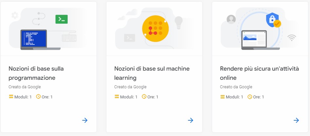Open the 'Nozioni di base sulla programmazione' title
Screen dimensions: 310x136
(x=36, y=73)
